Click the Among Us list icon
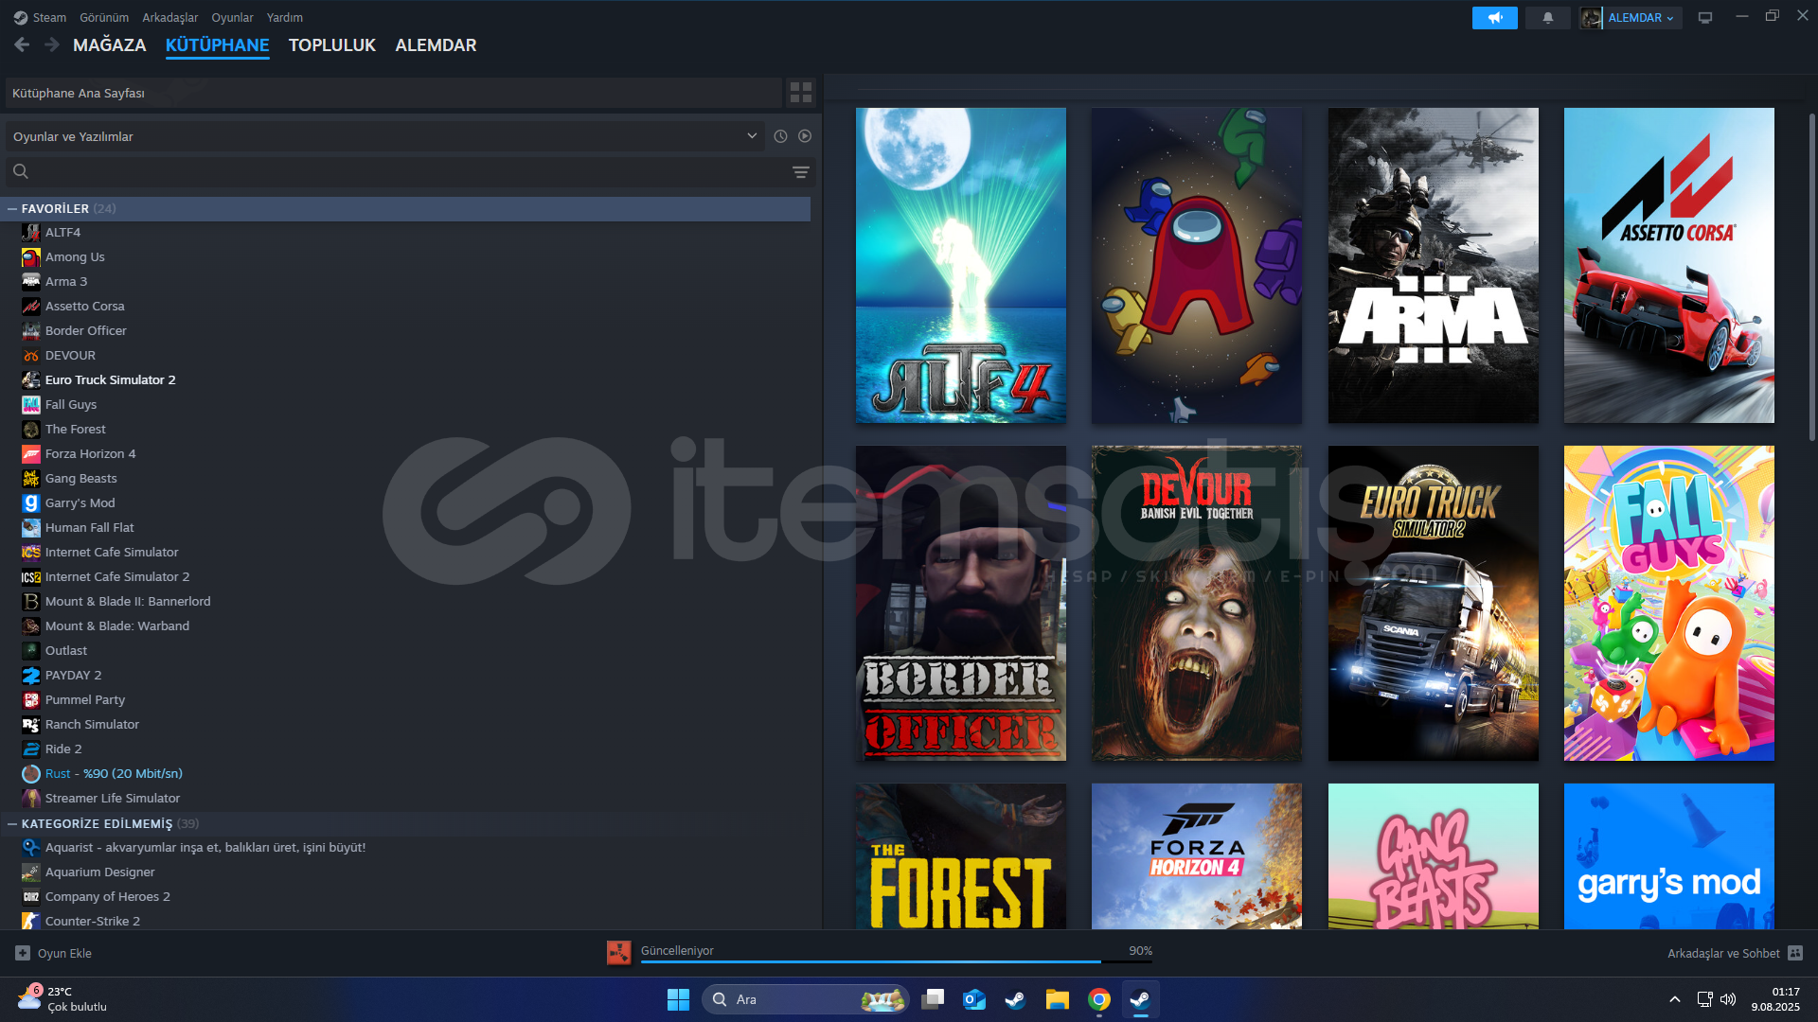 click(31, 257)
